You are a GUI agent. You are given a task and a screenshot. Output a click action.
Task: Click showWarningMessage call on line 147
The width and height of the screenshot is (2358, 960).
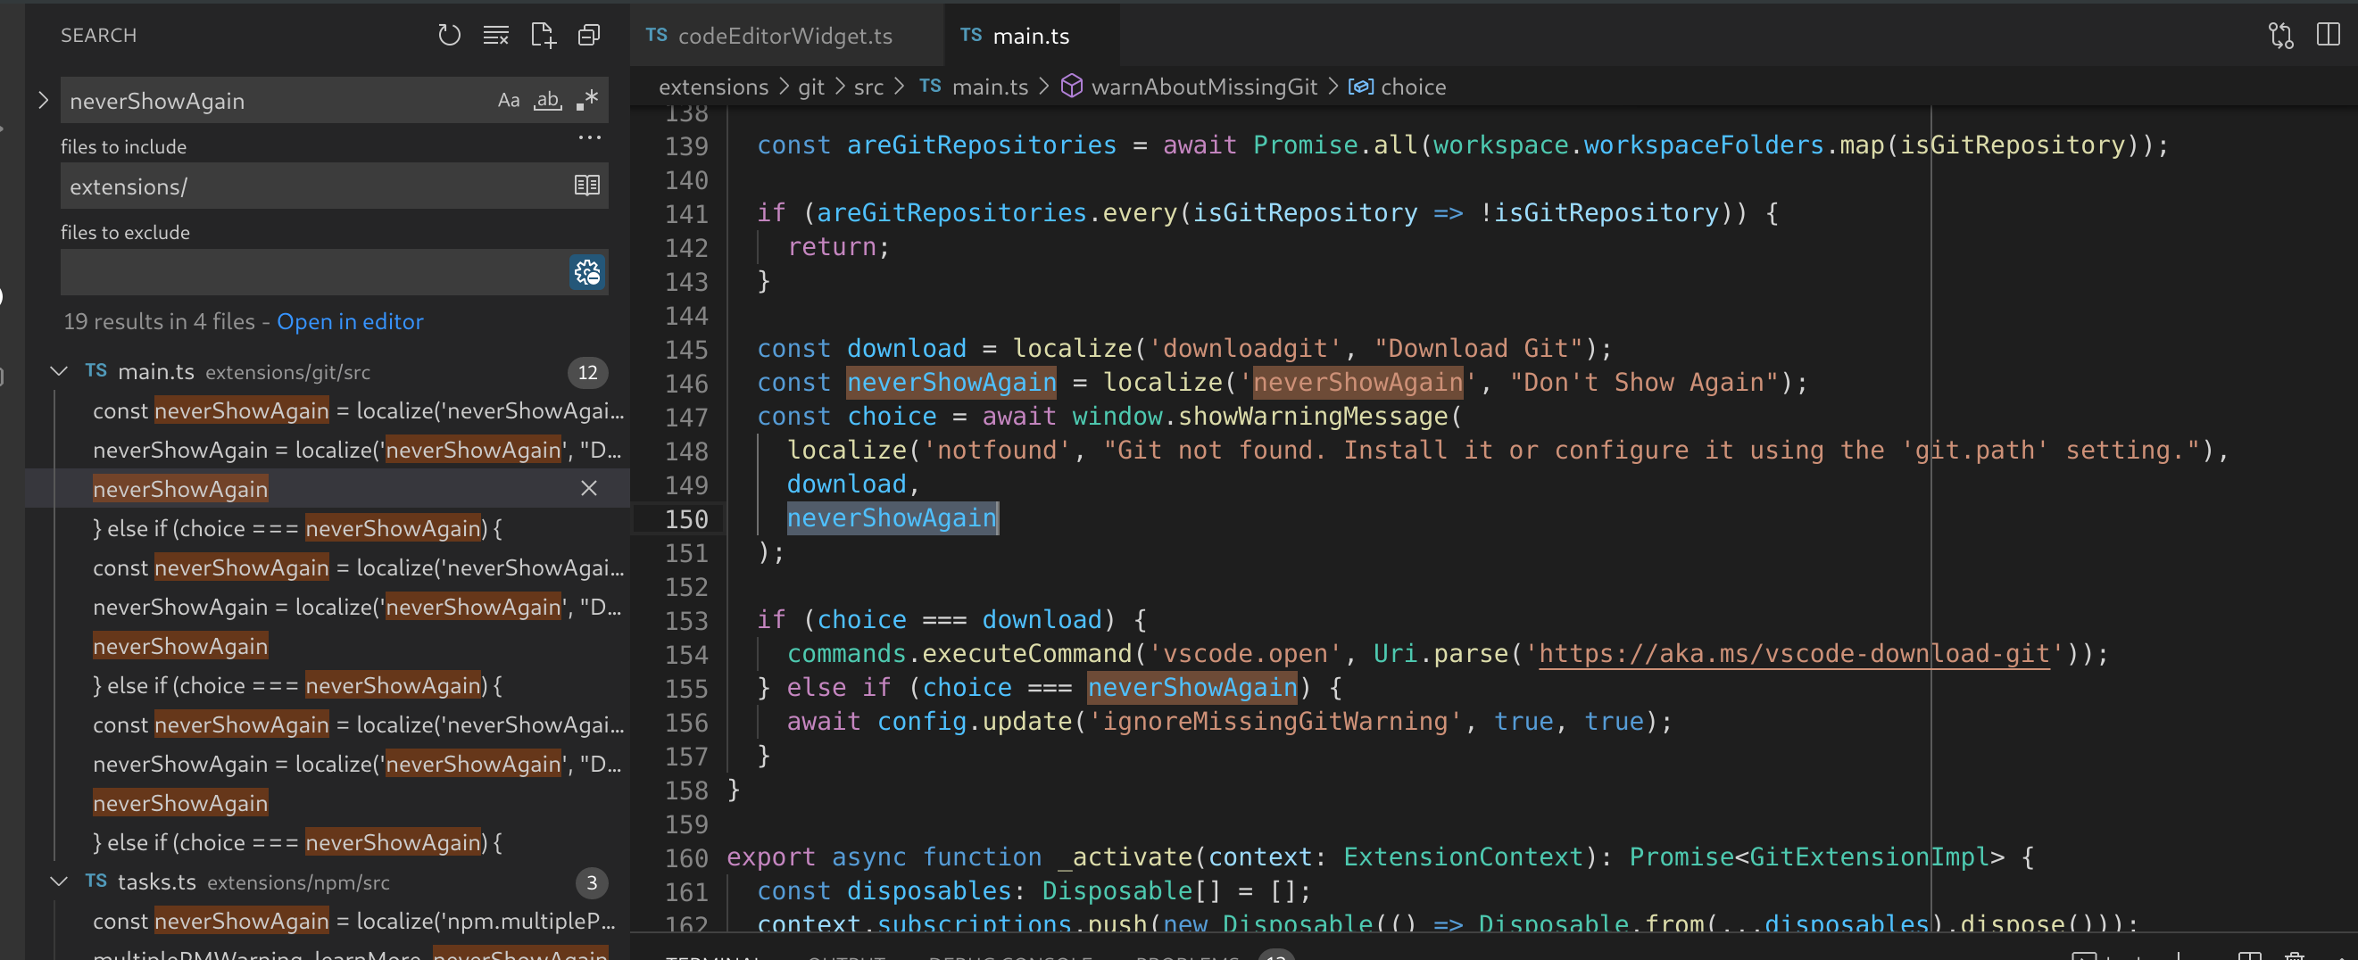coord(1313,417)
